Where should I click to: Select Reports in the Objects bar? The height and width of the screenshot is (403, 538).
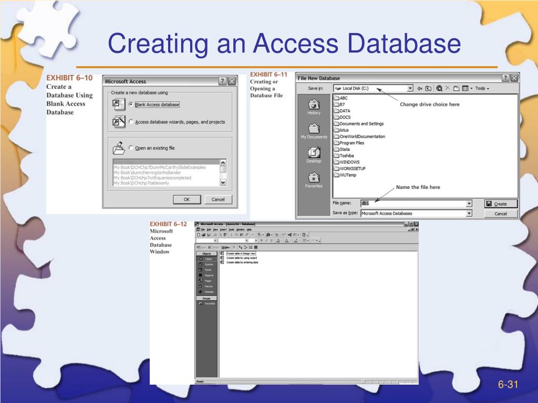[x=206, y=275]
